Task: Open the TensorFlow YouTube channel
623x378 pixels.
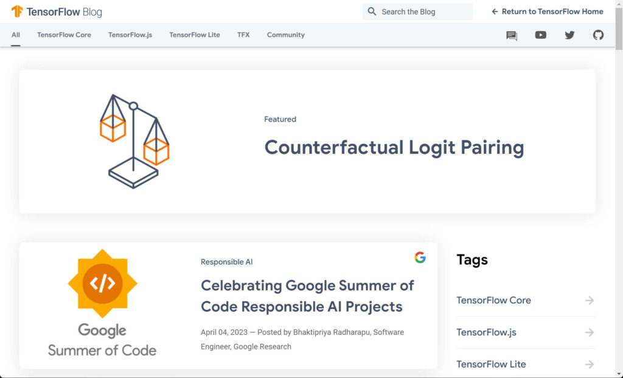Action: pyautogui.click(x=540, y=35)
